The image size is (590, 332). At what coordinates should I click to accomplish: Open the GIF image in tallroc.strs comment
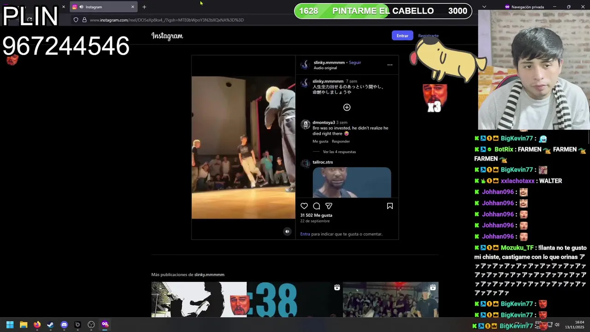[352, 183]
